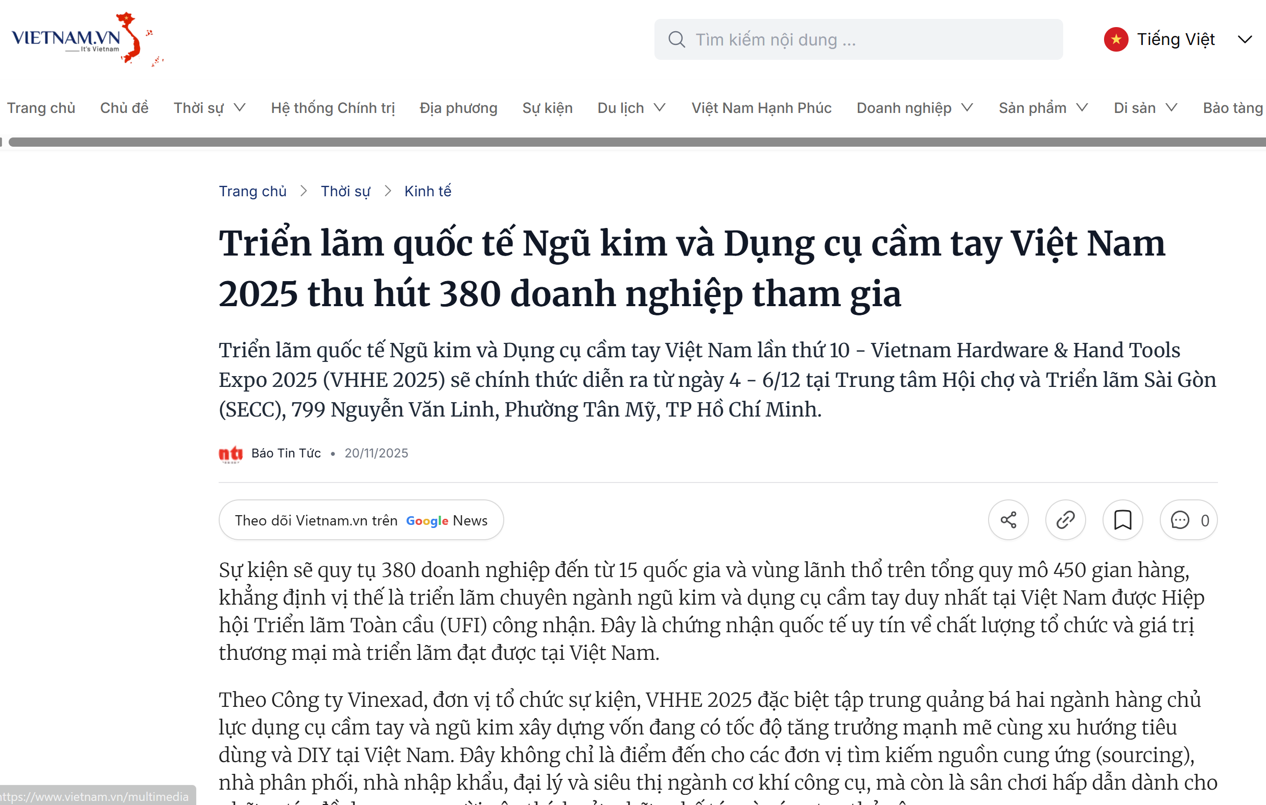This screenshot has height=805, width=1266.
Task: Expand the Doanh nghiệp menu chevron
Action: coord(967,108)
